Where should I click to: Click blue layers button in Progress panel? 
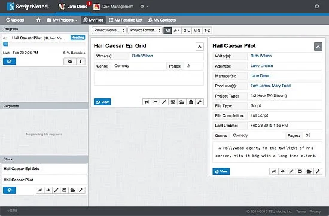point(10,62)
